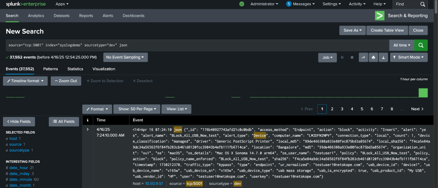The height and width of the screenshot is (188, 438).
Task: Select the date_mday interesting field
Action: (19, 173)
